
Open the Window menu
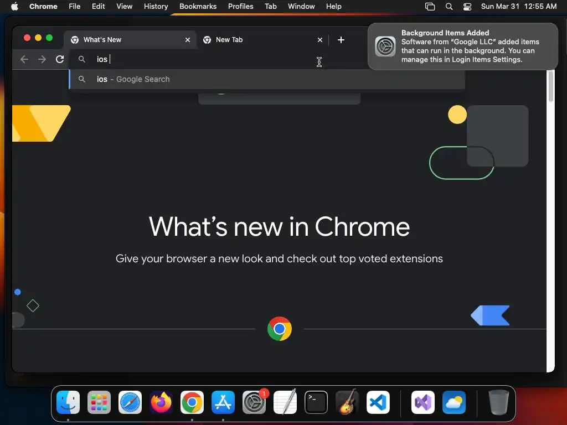click(x=301, y=7)
